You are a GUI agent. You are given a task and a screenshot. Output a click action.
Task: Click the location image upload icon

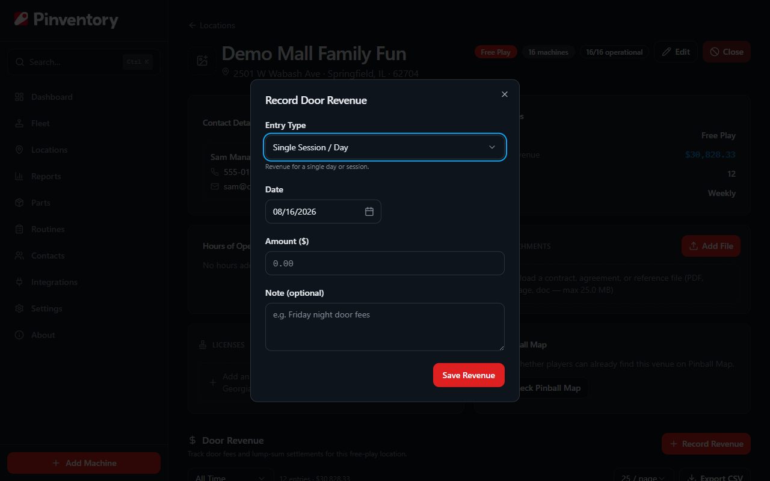[x=202, y=61]
